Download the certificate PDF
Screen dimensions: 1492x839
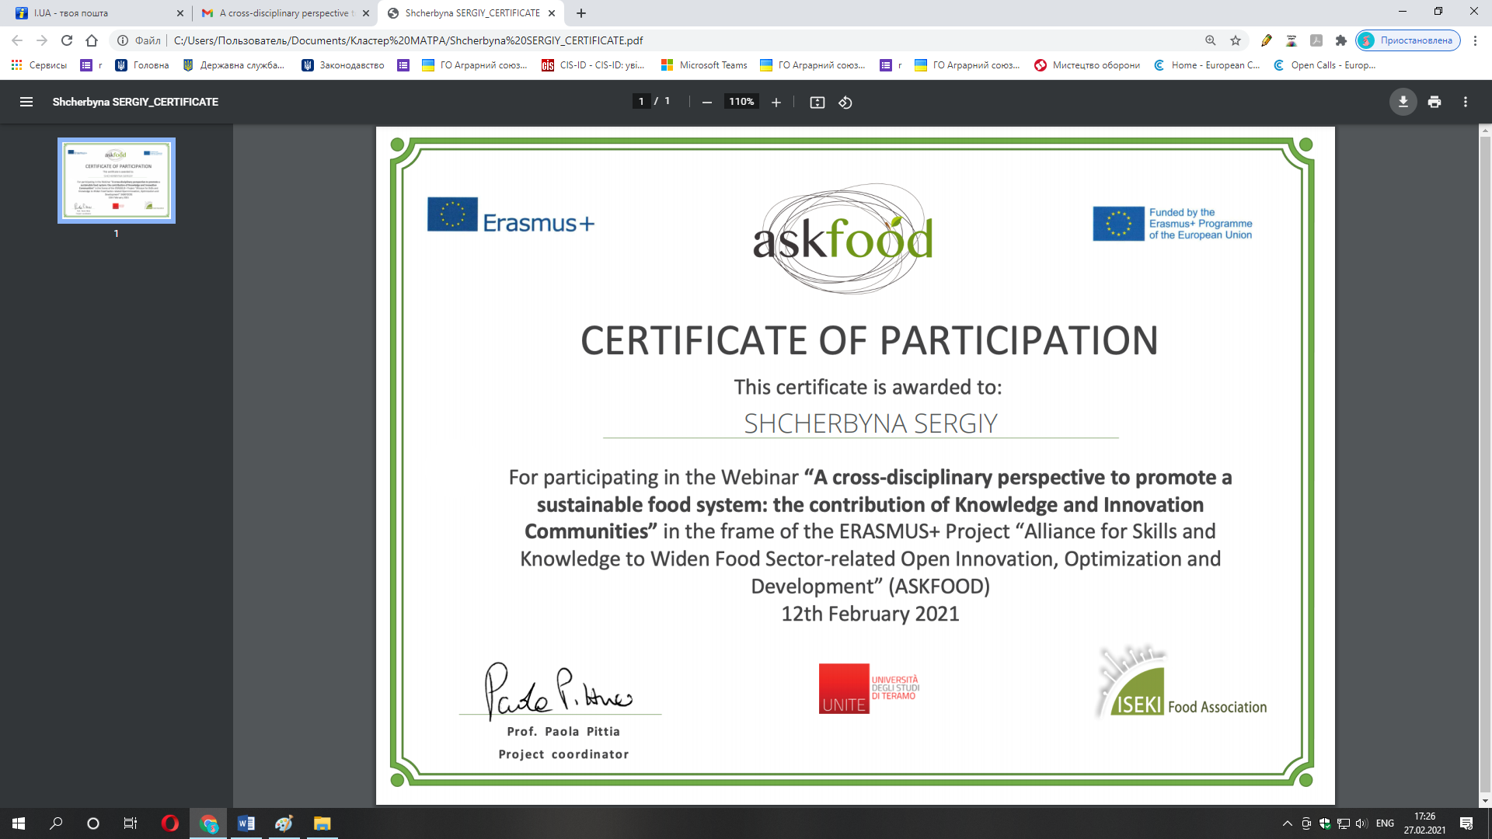click(1403, 102)
